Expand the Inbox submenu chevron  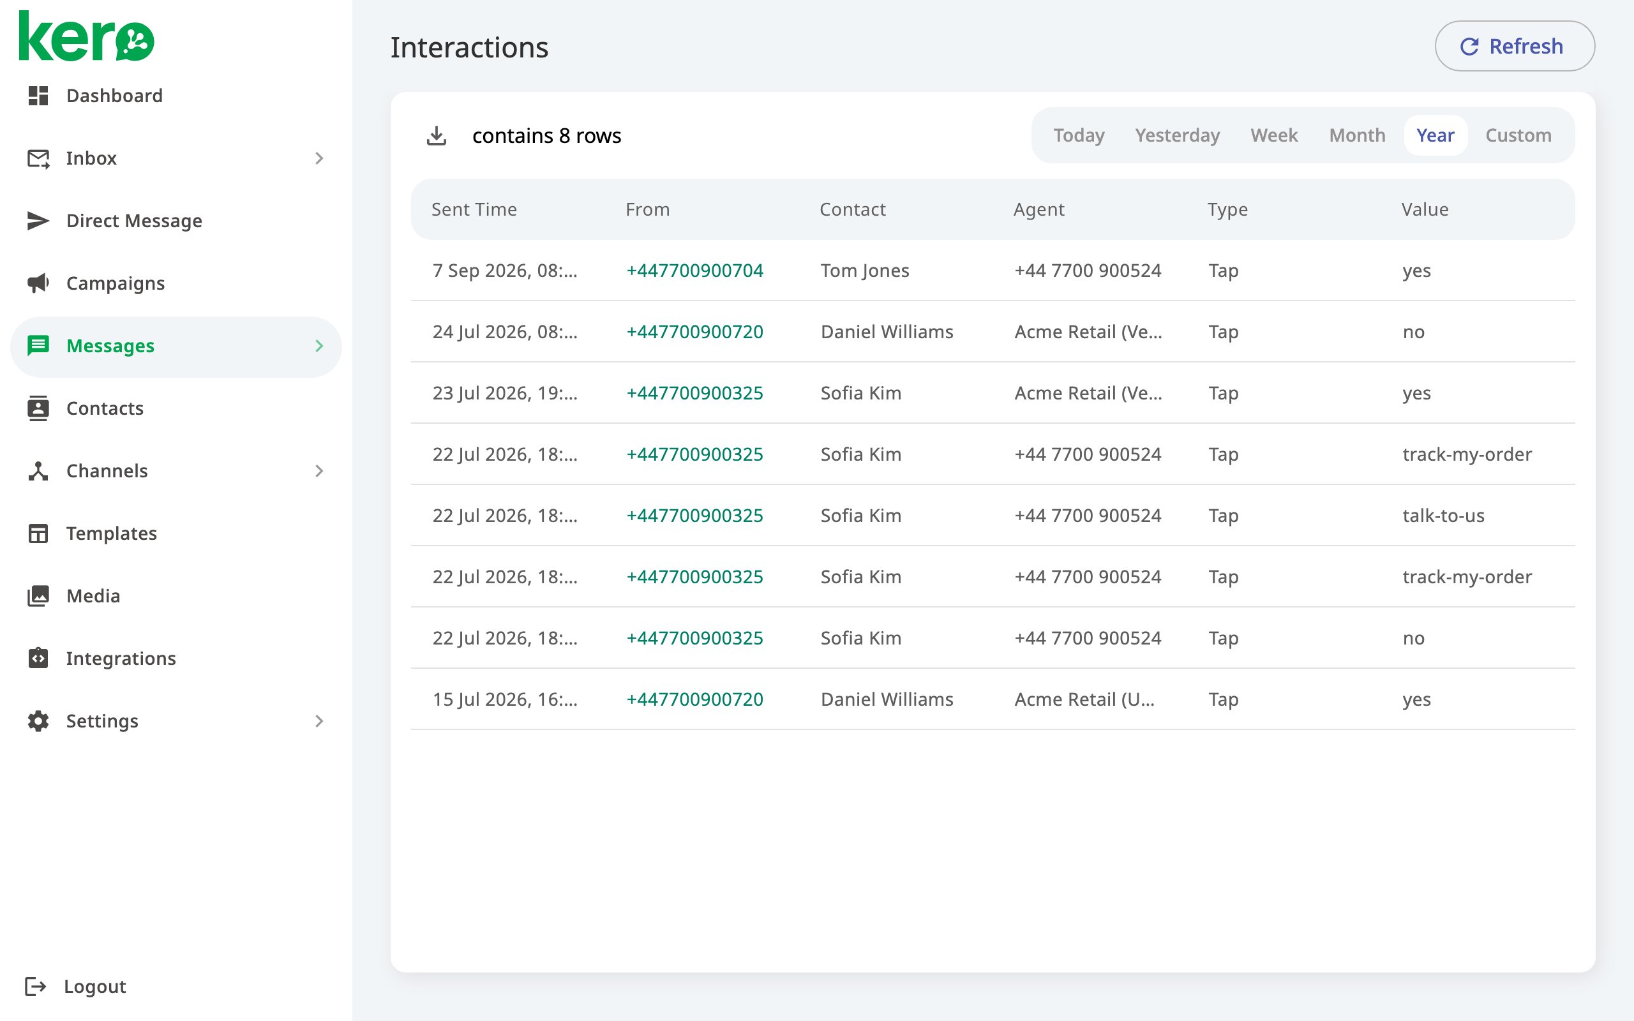tap(319, 159)
